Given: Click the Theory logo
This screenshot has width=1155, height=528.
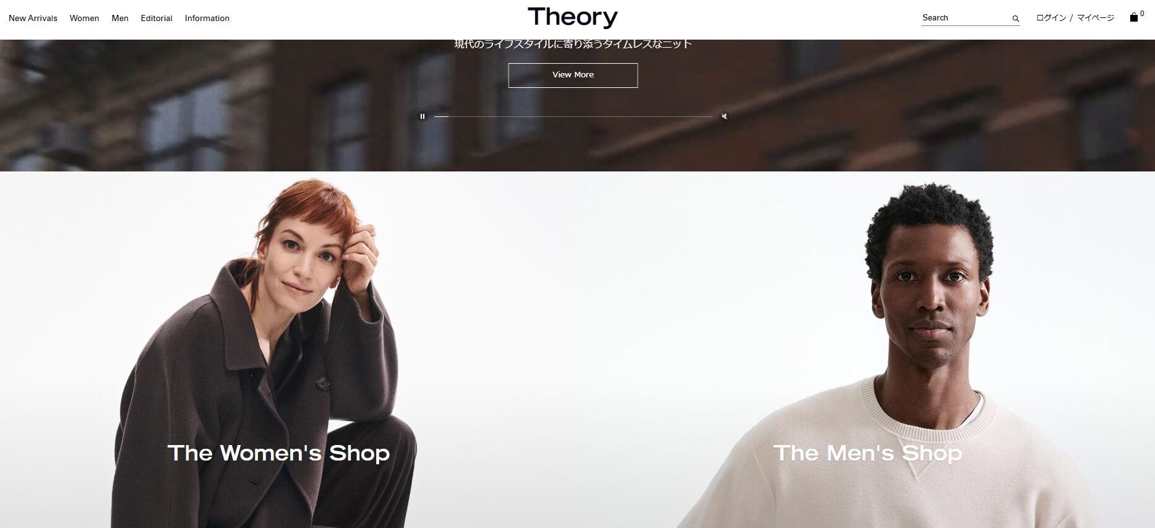Looking at the screenshot, I should coord(573,17).
